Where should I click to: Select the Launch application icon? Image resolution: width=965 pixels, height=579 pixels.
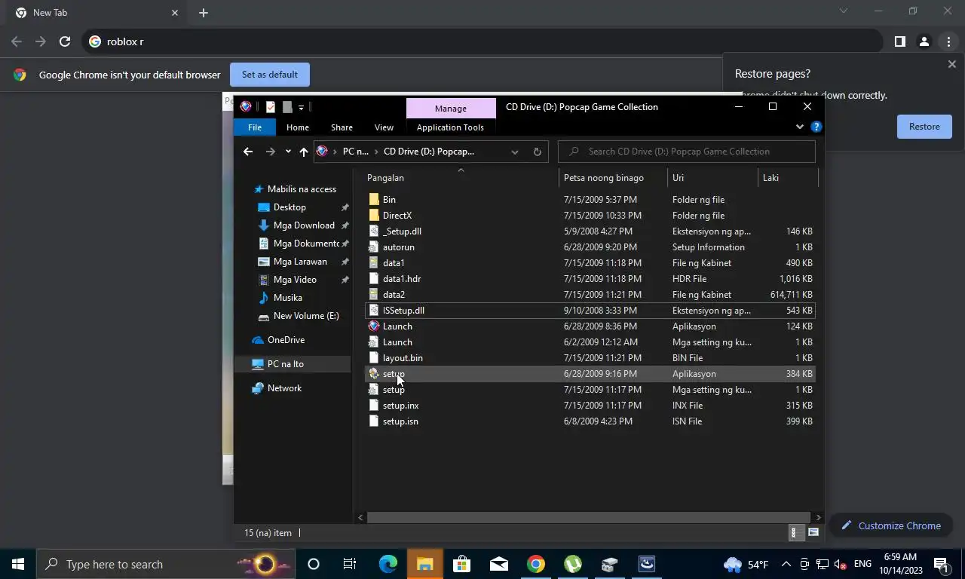click(374, 326)
